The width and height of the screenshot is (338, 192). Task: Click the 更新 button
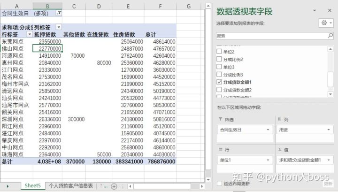tap(328, 184)
